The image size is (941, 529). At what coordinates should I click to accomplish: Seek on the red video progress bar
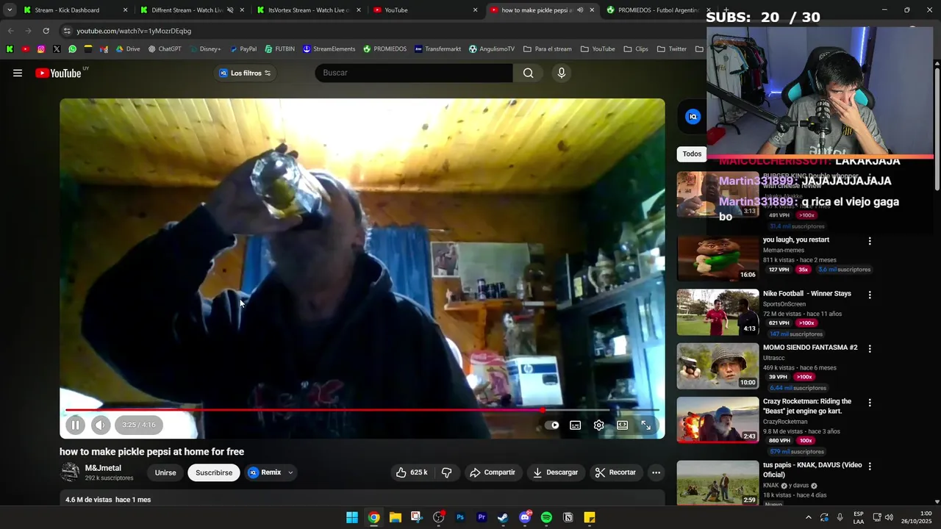(362, 410)
